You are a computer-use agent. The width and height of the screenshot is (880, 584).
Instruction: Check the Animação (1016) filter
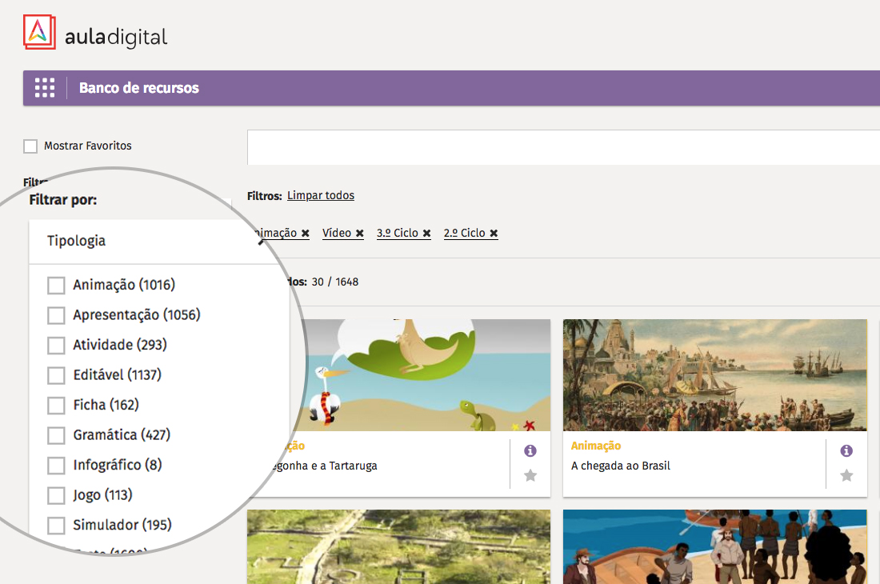pos(56,286)
